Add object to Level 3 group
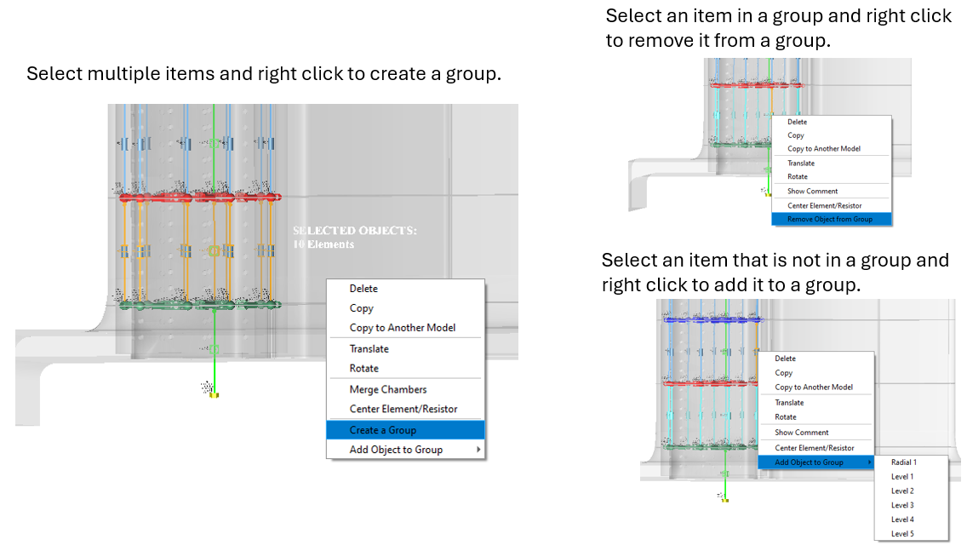Screen dimensions: 967x551 pyautogui.click(x=902, y=505)
